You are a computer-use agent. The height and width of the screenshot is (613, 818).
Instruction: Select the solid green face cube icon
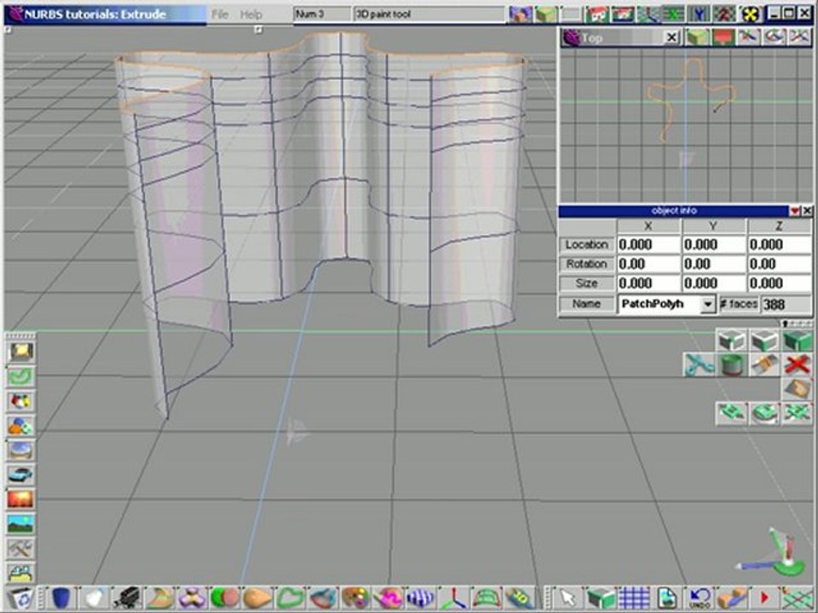[x=798, y=341]
